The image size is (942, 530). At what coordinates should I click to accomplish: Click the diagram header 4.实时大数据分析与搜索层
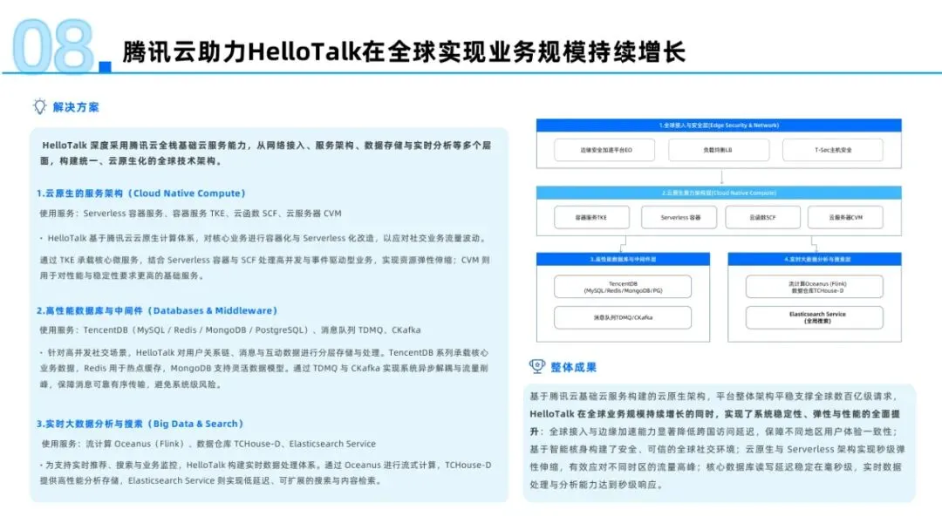point(815,259)
